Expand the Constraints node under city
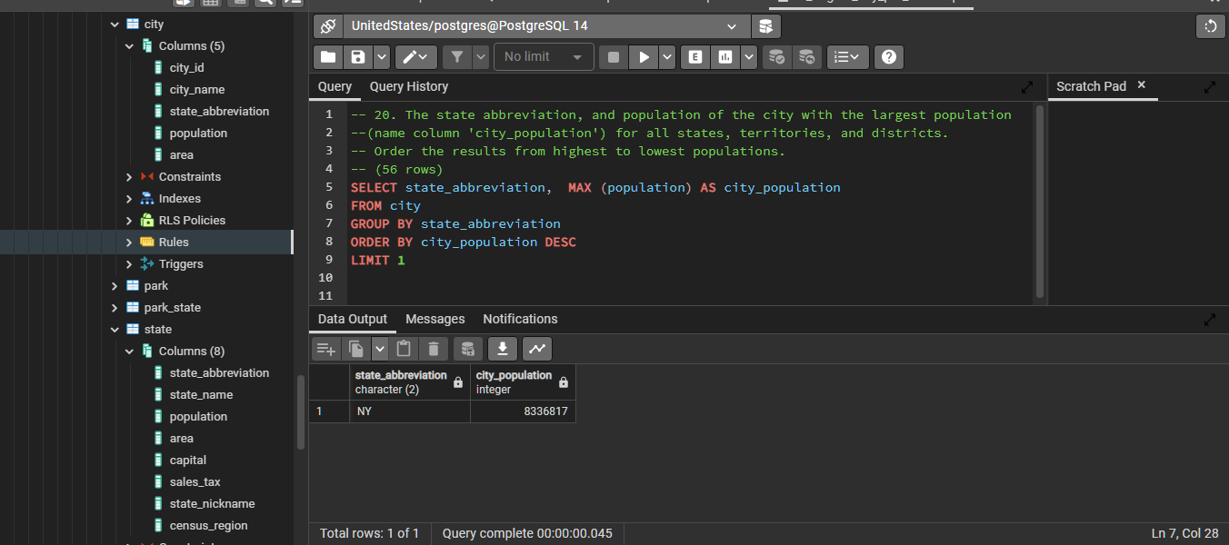 click(x=129, y=177)
